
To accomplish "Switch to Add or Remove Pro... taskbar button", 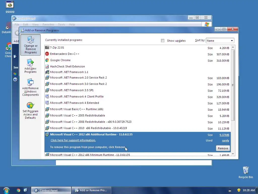I will coord(91,190).
